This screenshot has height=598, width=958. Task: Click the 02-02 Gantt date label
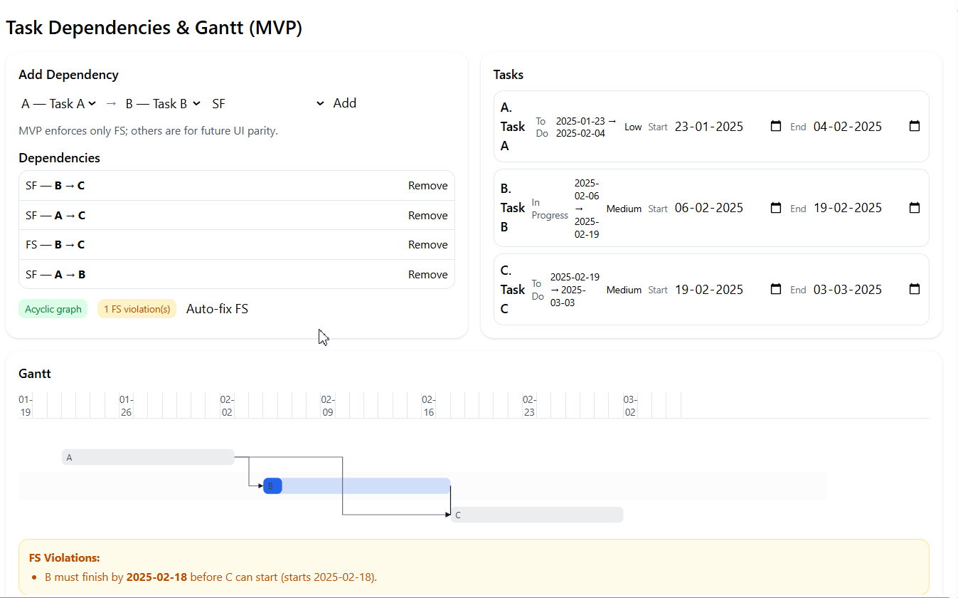[227, 406]
